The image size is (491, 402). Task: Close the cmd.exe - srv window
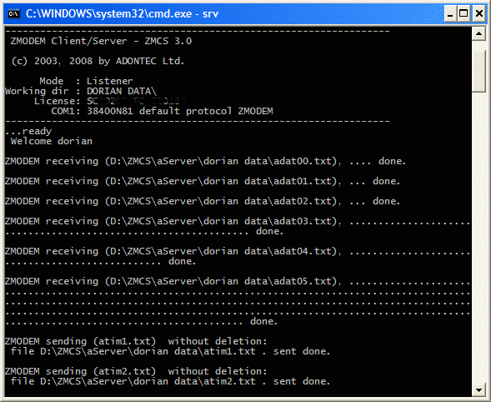point(479,14)
